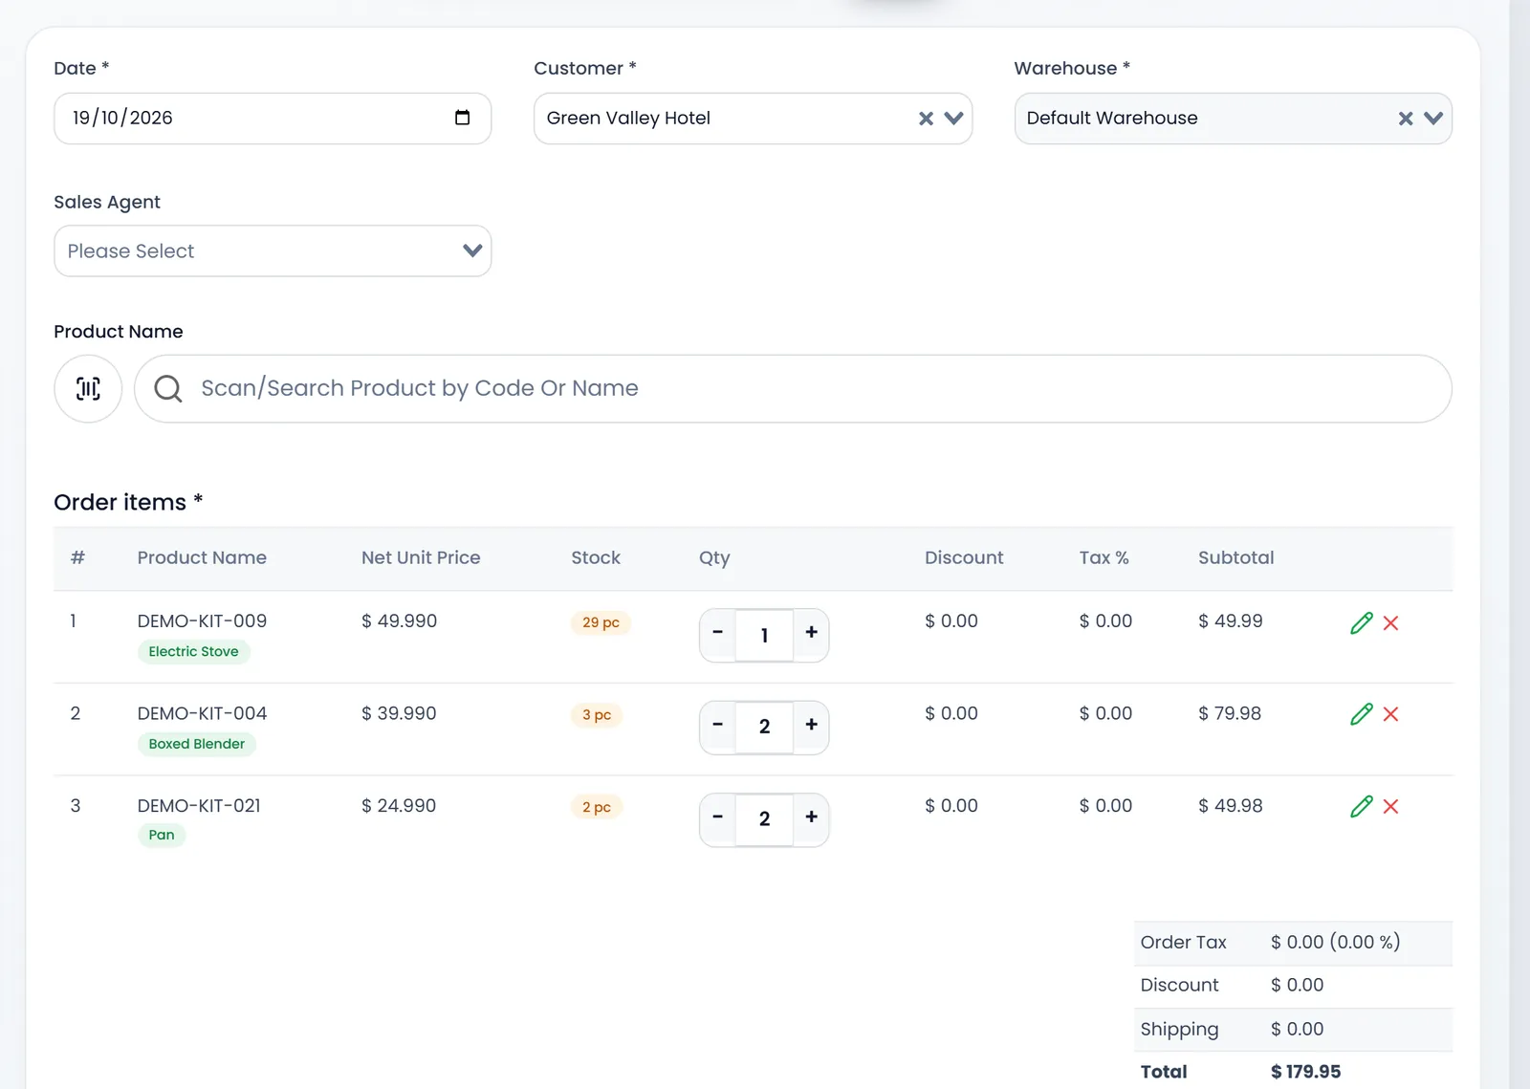Click the Discount column header
1530x1089 pixels.
pos(964,557)
